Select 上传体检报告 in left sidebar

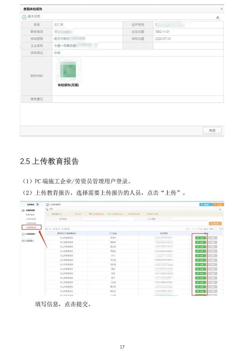click(31, 219)
